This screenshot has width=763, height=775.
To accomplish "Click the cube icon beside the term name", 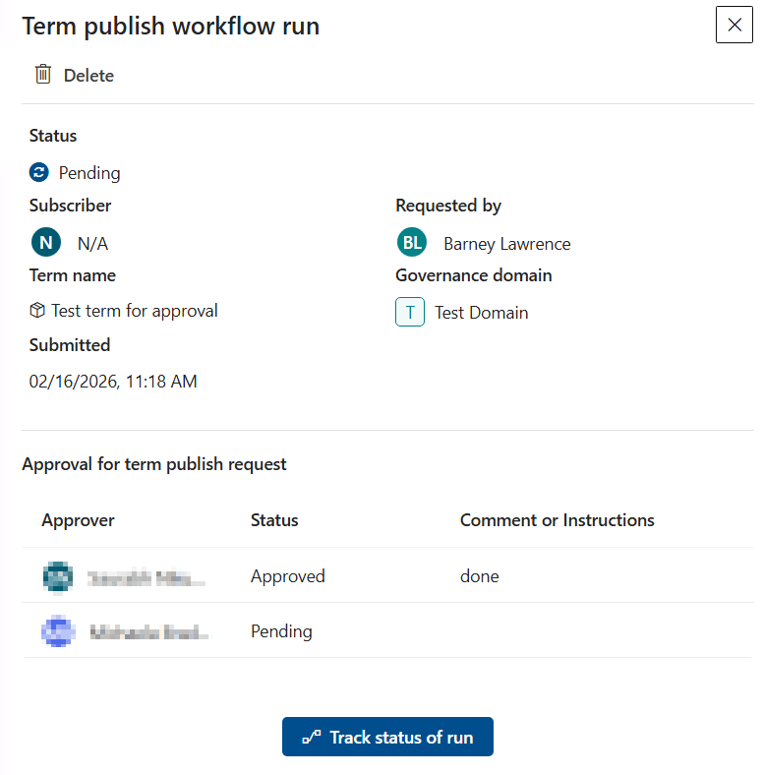I will click(x=37, y=311).
